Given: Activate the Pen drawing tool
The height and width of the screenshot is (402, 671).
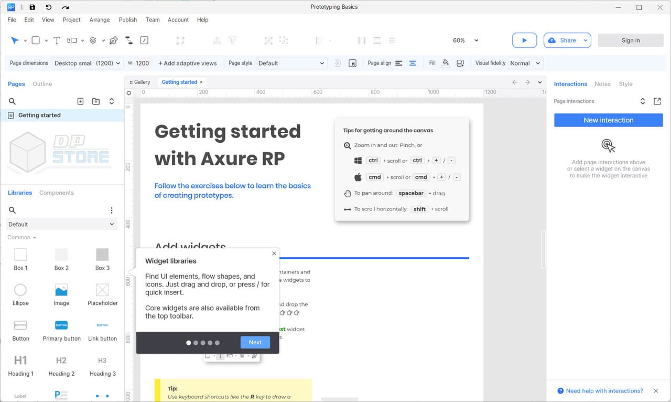Looking at the screenshot, I should [113, 40].
